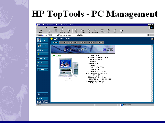Click the Favorites folder toolbar icon
The image size is (165, 123).
tap(82, 31)
